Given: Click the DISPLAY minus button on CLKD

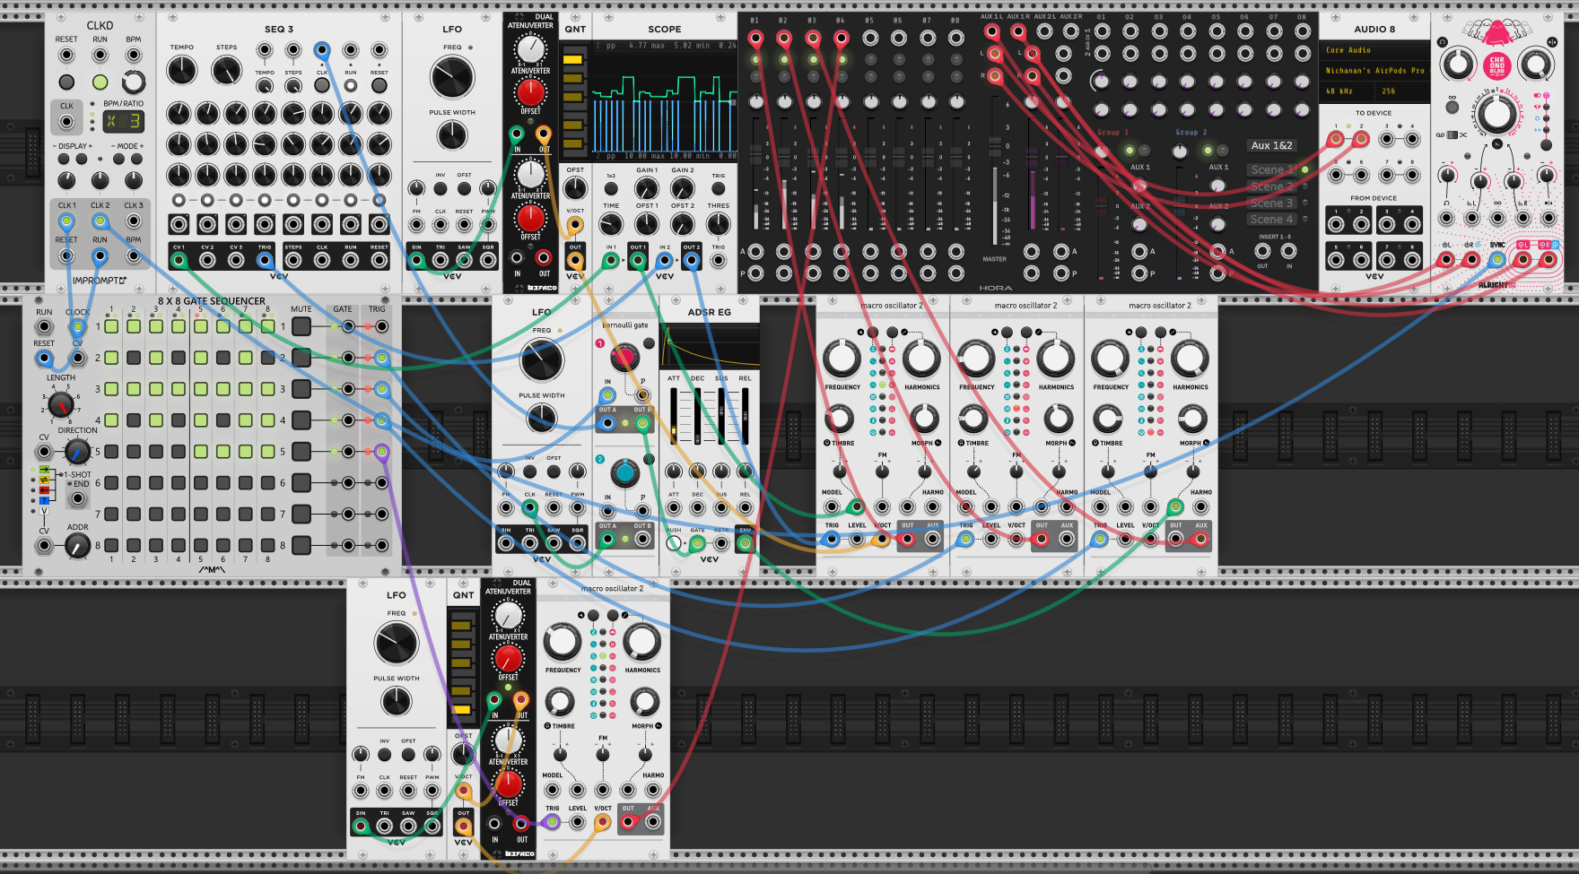Looking at the screenshot, I should point(64,160).
